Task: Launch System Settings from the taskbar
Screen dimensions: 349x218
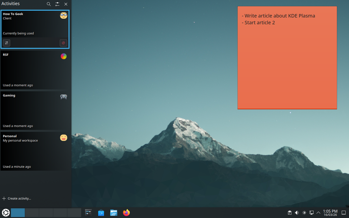Action: (x=88, y=213)
